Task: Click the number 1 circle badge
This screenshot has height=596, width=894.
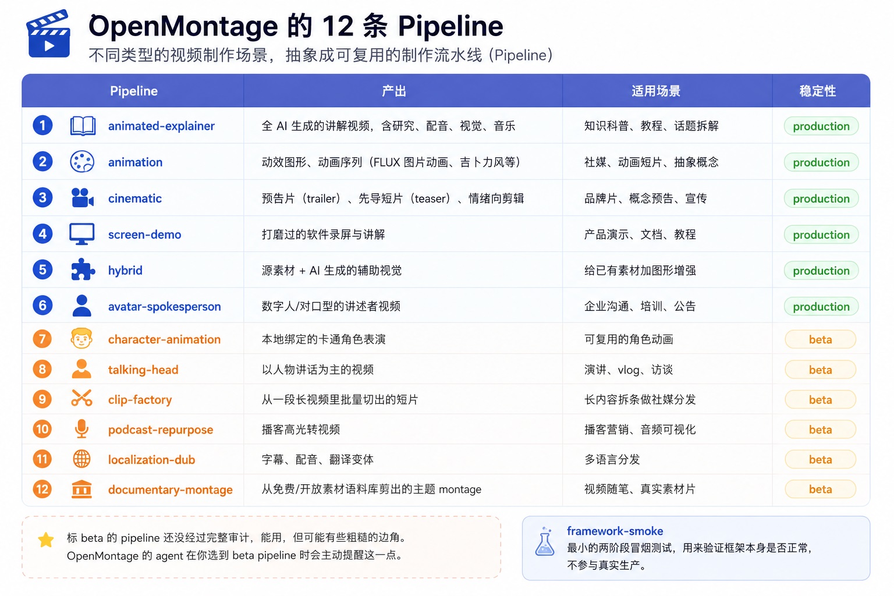Action: tap(42, 125)
